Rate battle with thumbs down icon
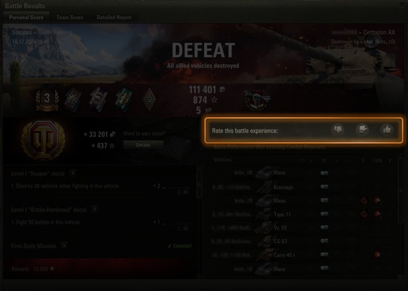 point(338,129)
